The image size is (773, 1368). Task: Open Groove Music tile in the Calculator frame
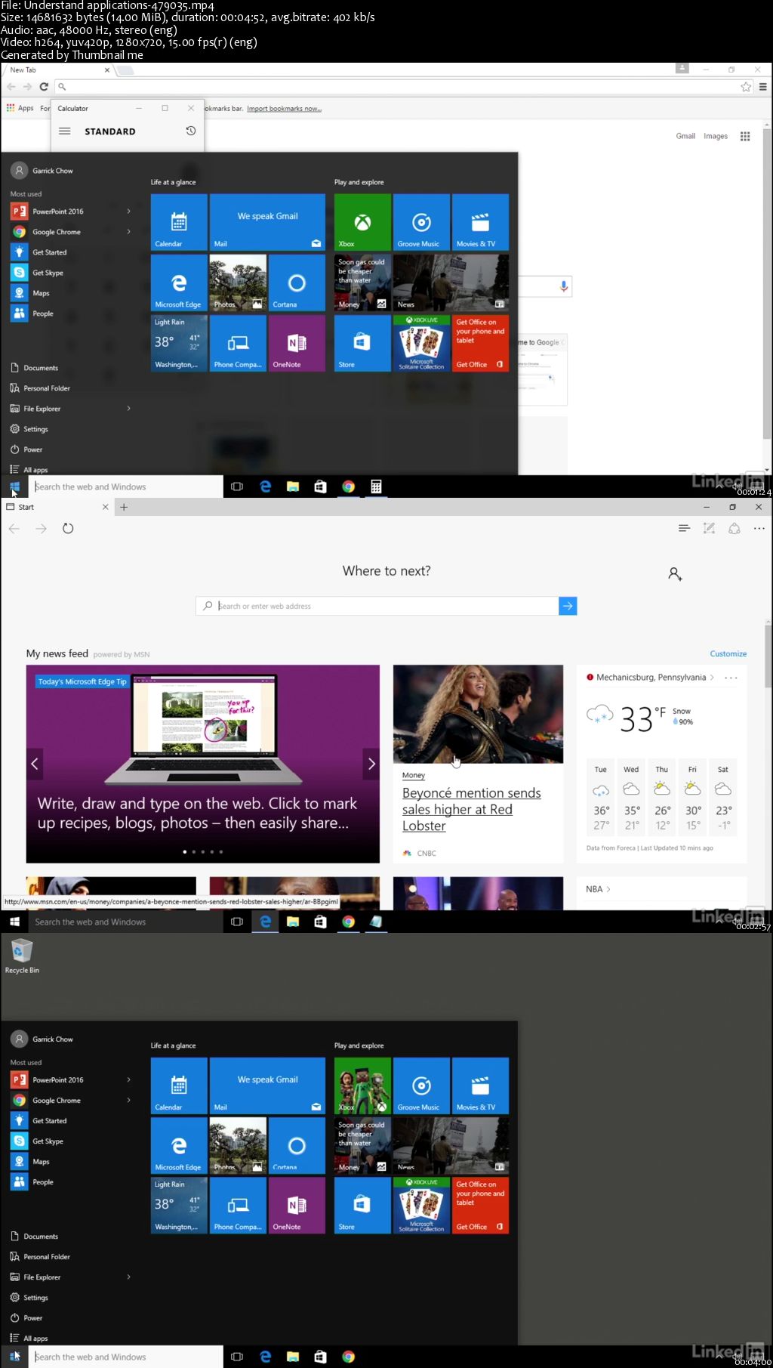pyautogui.click(x=421, y=222)
